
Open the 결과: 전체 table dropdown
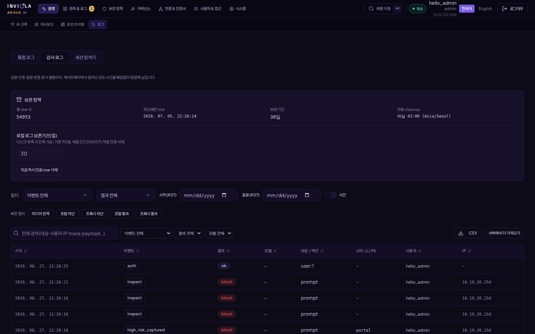(188, 233)
